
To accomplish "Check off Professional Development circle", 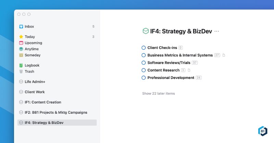I will [144, 78].
